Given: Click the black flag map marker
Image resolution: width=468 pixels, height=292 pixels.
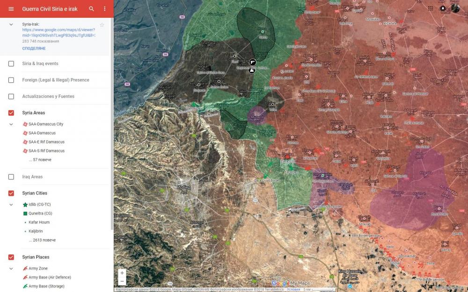Looking at the screenshot, I should pos(253,62).
